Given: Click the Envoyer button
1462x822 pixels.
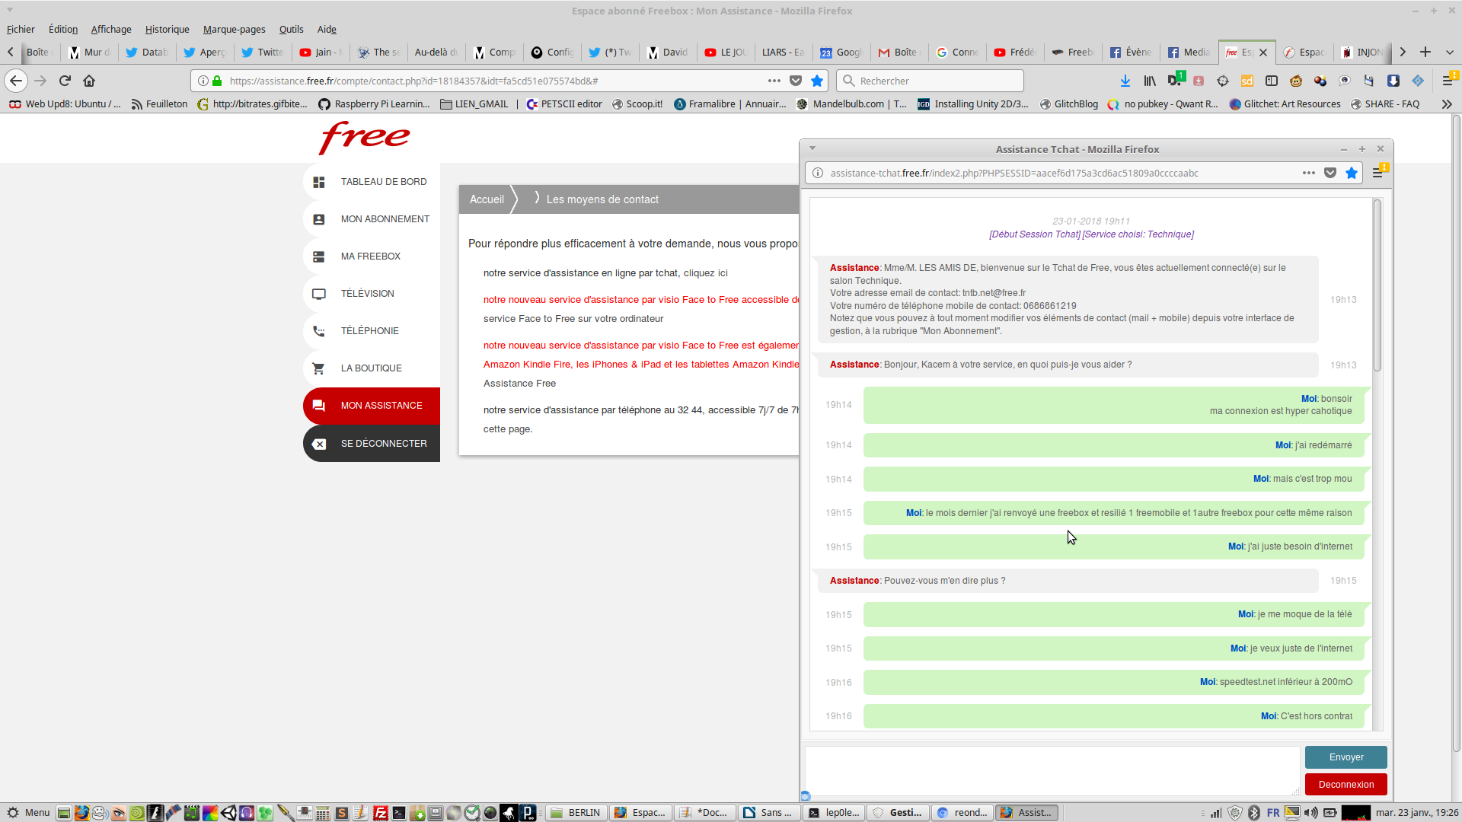Looking at the screenshot, I should pyautogui.click(x=1345, y=757).
